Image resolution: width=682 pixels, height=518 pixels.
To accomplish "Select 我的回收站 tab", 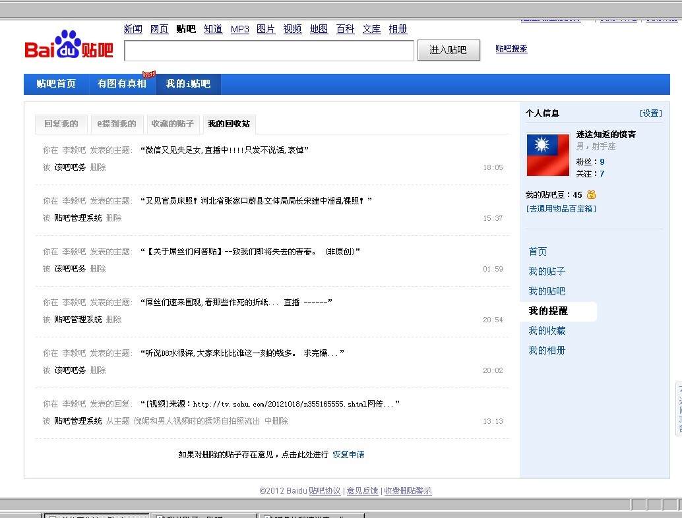I will (229, 124).
